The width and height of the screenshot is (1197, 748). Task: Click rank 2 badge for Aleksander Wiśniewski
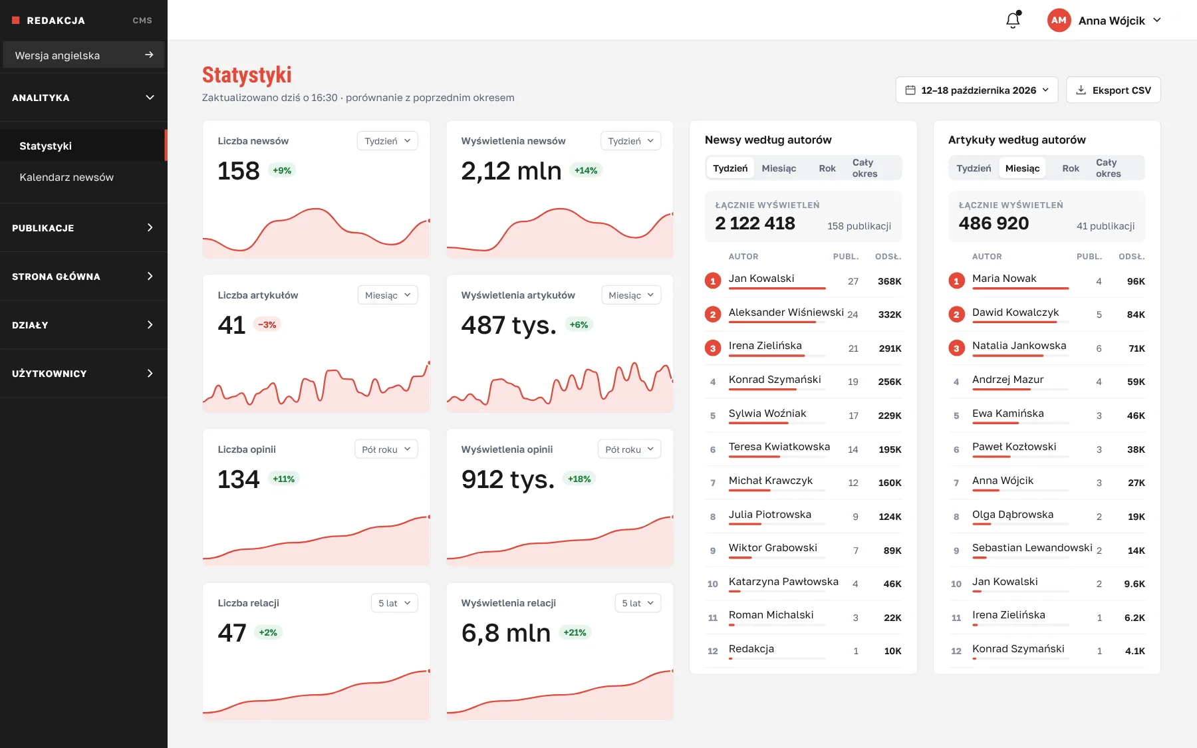[713, 314]
